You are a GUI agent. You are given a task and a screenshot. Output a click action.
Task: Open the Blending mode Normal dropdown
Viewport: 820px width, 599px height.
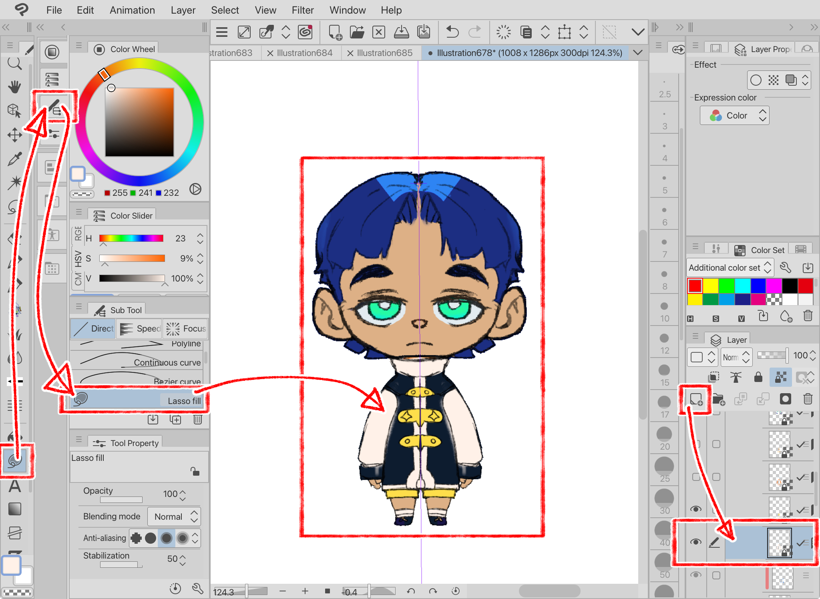tap(174, 517)
